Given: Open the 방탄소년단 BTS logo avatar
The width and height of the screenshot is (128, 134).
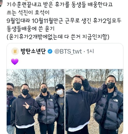Looking at the screenshot, I should pos(15,51).
